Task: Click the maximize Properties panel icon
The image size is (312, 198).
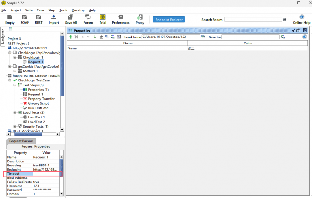Action: [298, 30]
